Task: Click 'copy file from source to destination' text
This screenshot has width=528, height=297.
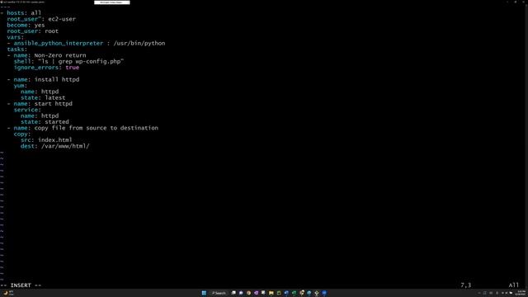Action: 97,128
